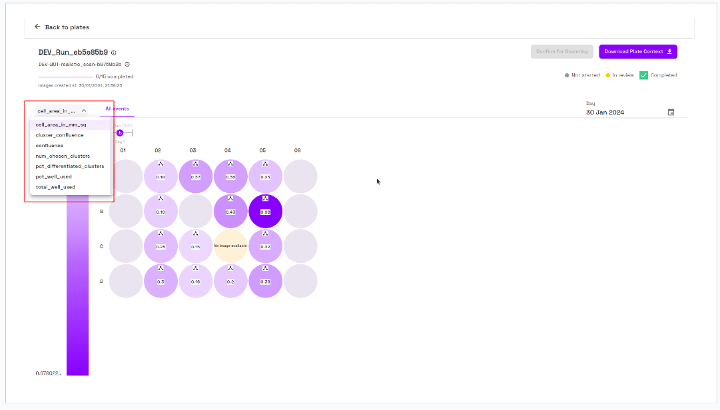Viewport: 720px width, 410px height.
Task: Click cluster icon on well B05
Action: pyautogui.click(x=265, y=198)
